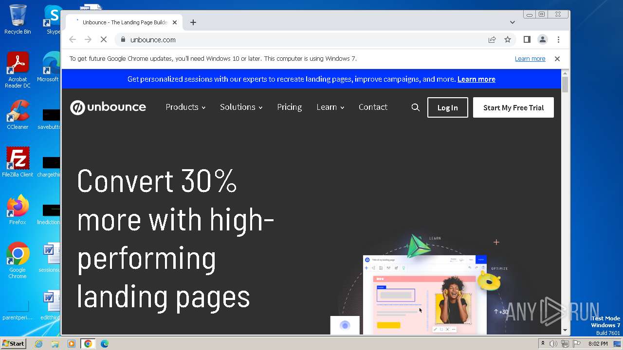Open Chrome side panel icon
This screenshot has height=350, width=623.
point(527,40)
